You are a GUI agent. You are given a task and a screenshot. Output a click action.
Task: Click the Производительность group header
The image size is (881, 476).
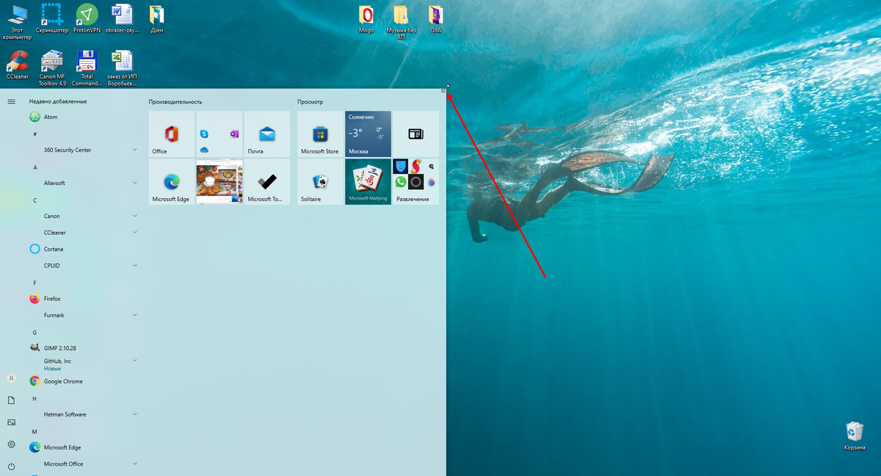pos(175,102)
